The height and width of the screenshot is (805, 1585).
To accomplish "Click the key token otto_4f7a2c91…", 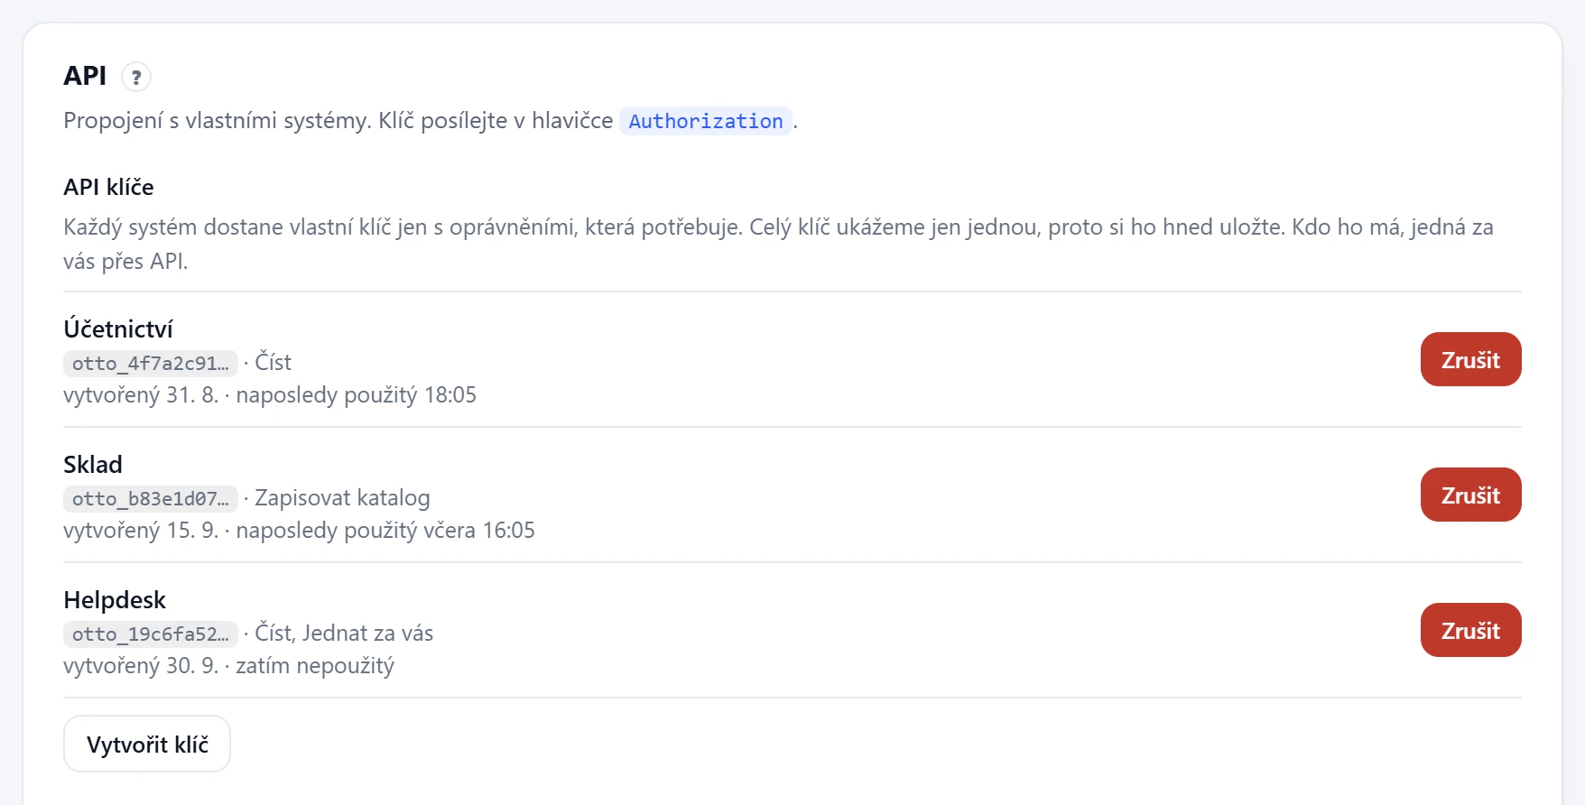I will 151,363.
